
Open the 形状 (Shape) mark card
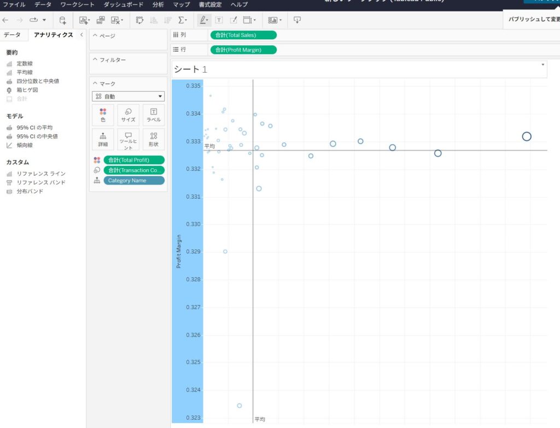click(154, 140)
